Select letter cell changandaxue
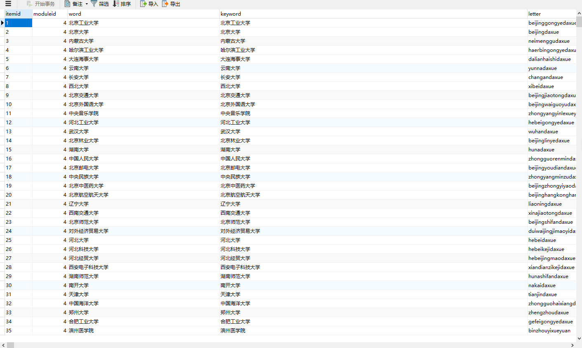This screenshot has width=582, height=348. point(551,77)
